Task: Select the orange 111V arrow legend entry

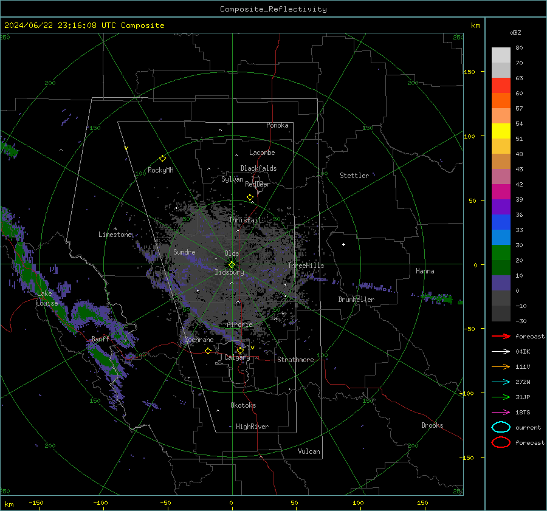Action: [x=501, y=366]
